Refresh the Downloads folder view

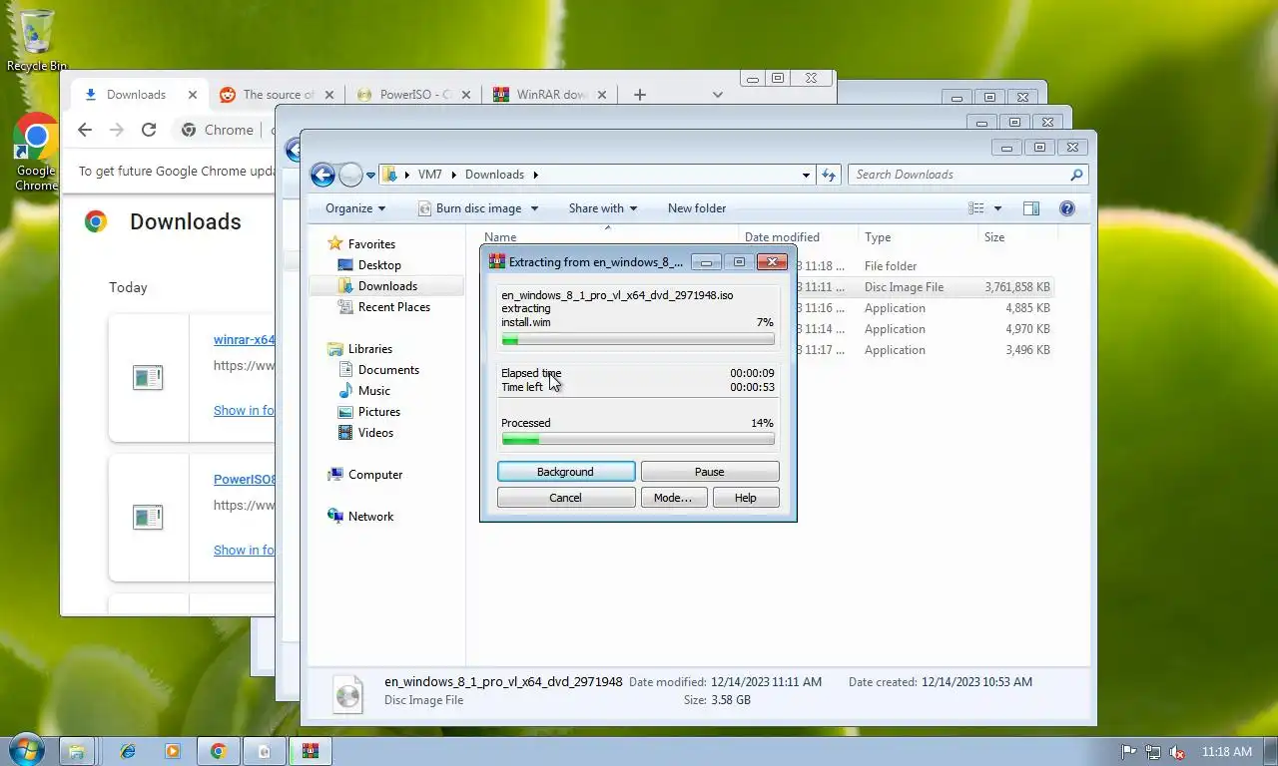click(828, 175)
